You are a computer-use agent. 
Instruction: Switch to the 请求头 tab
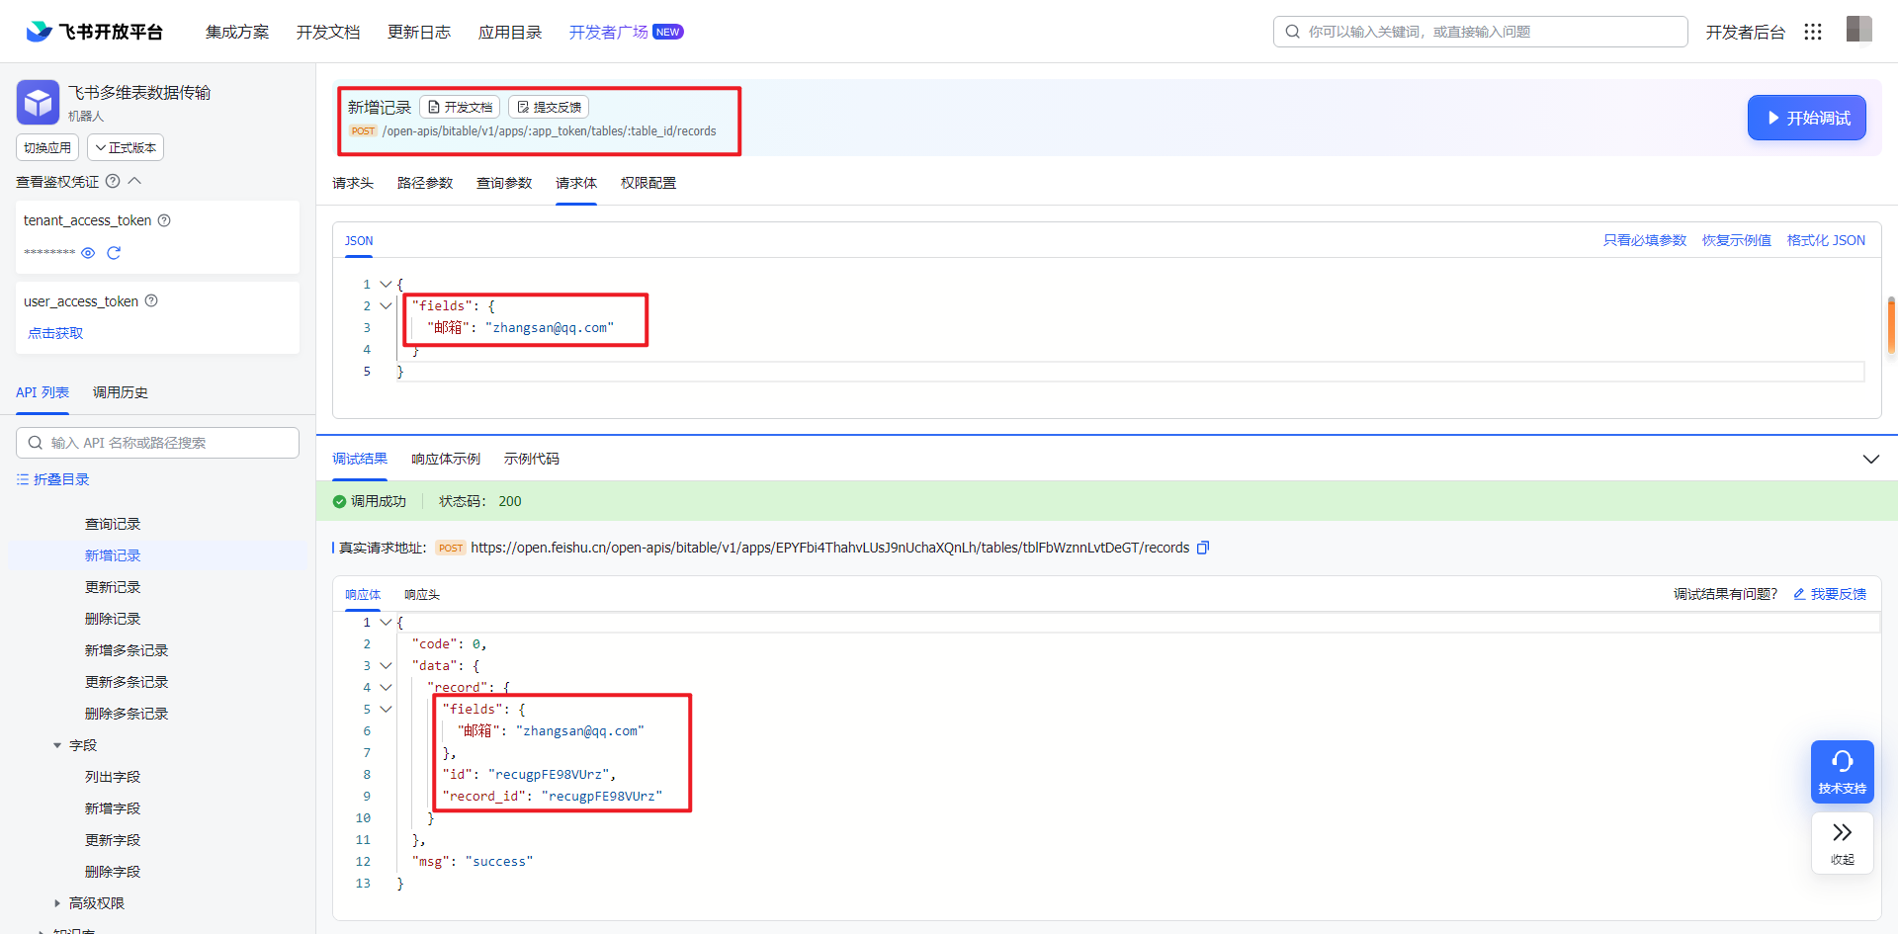point(353,183)
